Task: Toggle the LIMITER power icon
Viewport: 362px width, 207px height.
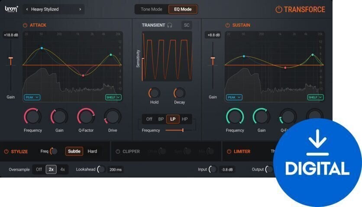Action: (229, 152)
